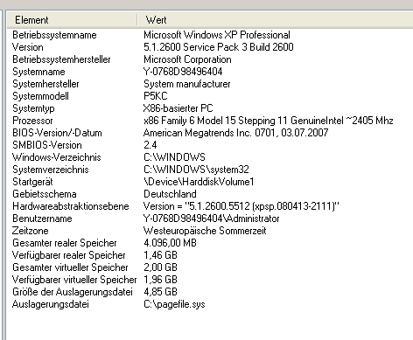The width and height of the screenshot is (413, 340).
Task: Click the '2,00 GB' value
Action: click(160, 267)
